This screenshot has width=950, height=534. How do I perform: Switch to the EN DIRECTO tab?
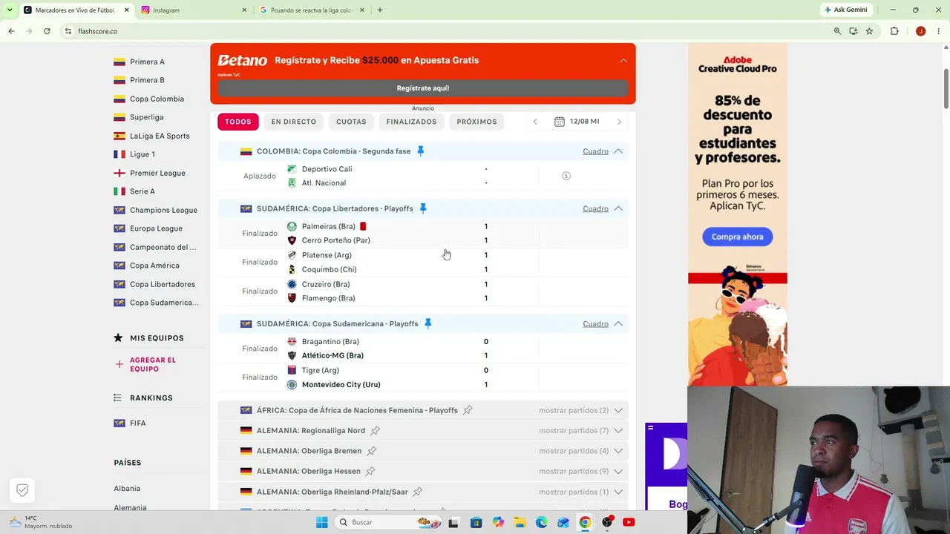tap(294, 122)
